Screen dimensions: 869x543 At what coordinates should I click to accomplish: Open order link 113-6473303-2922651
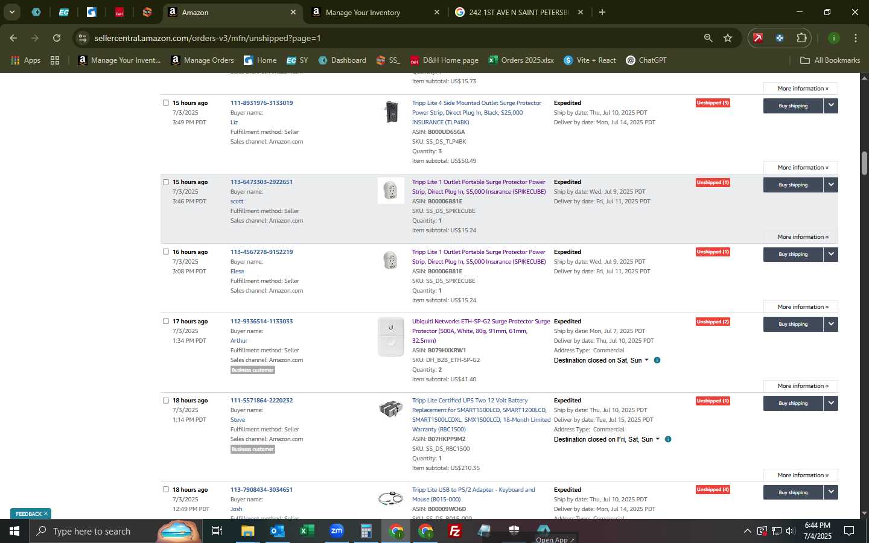261,182
